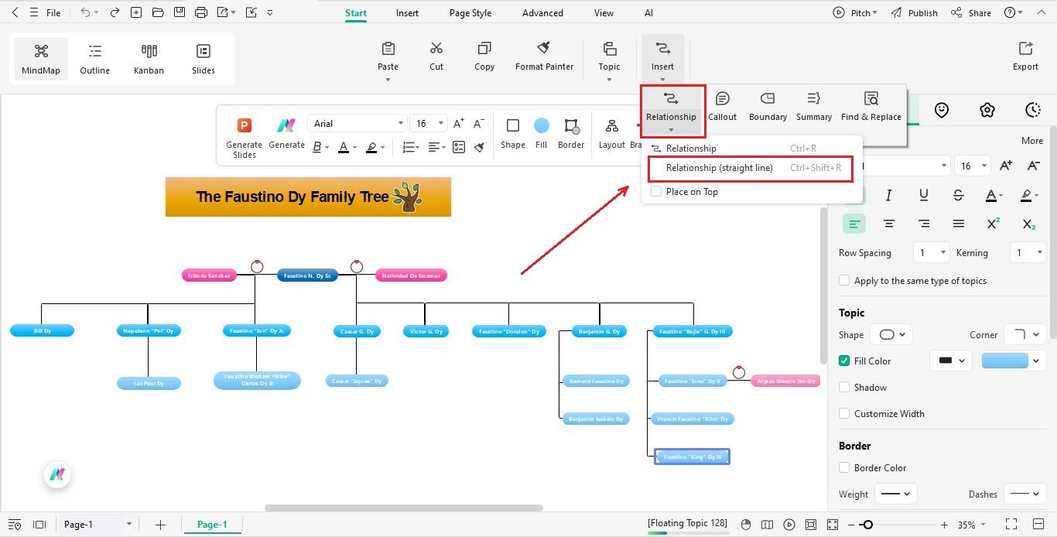1057x537 pixels.
Task: Click the save disk icon
Action: pos(180,12)
